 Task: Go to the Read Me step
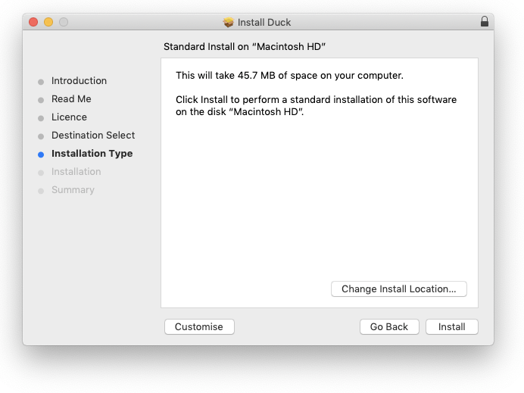coord(71,99)
